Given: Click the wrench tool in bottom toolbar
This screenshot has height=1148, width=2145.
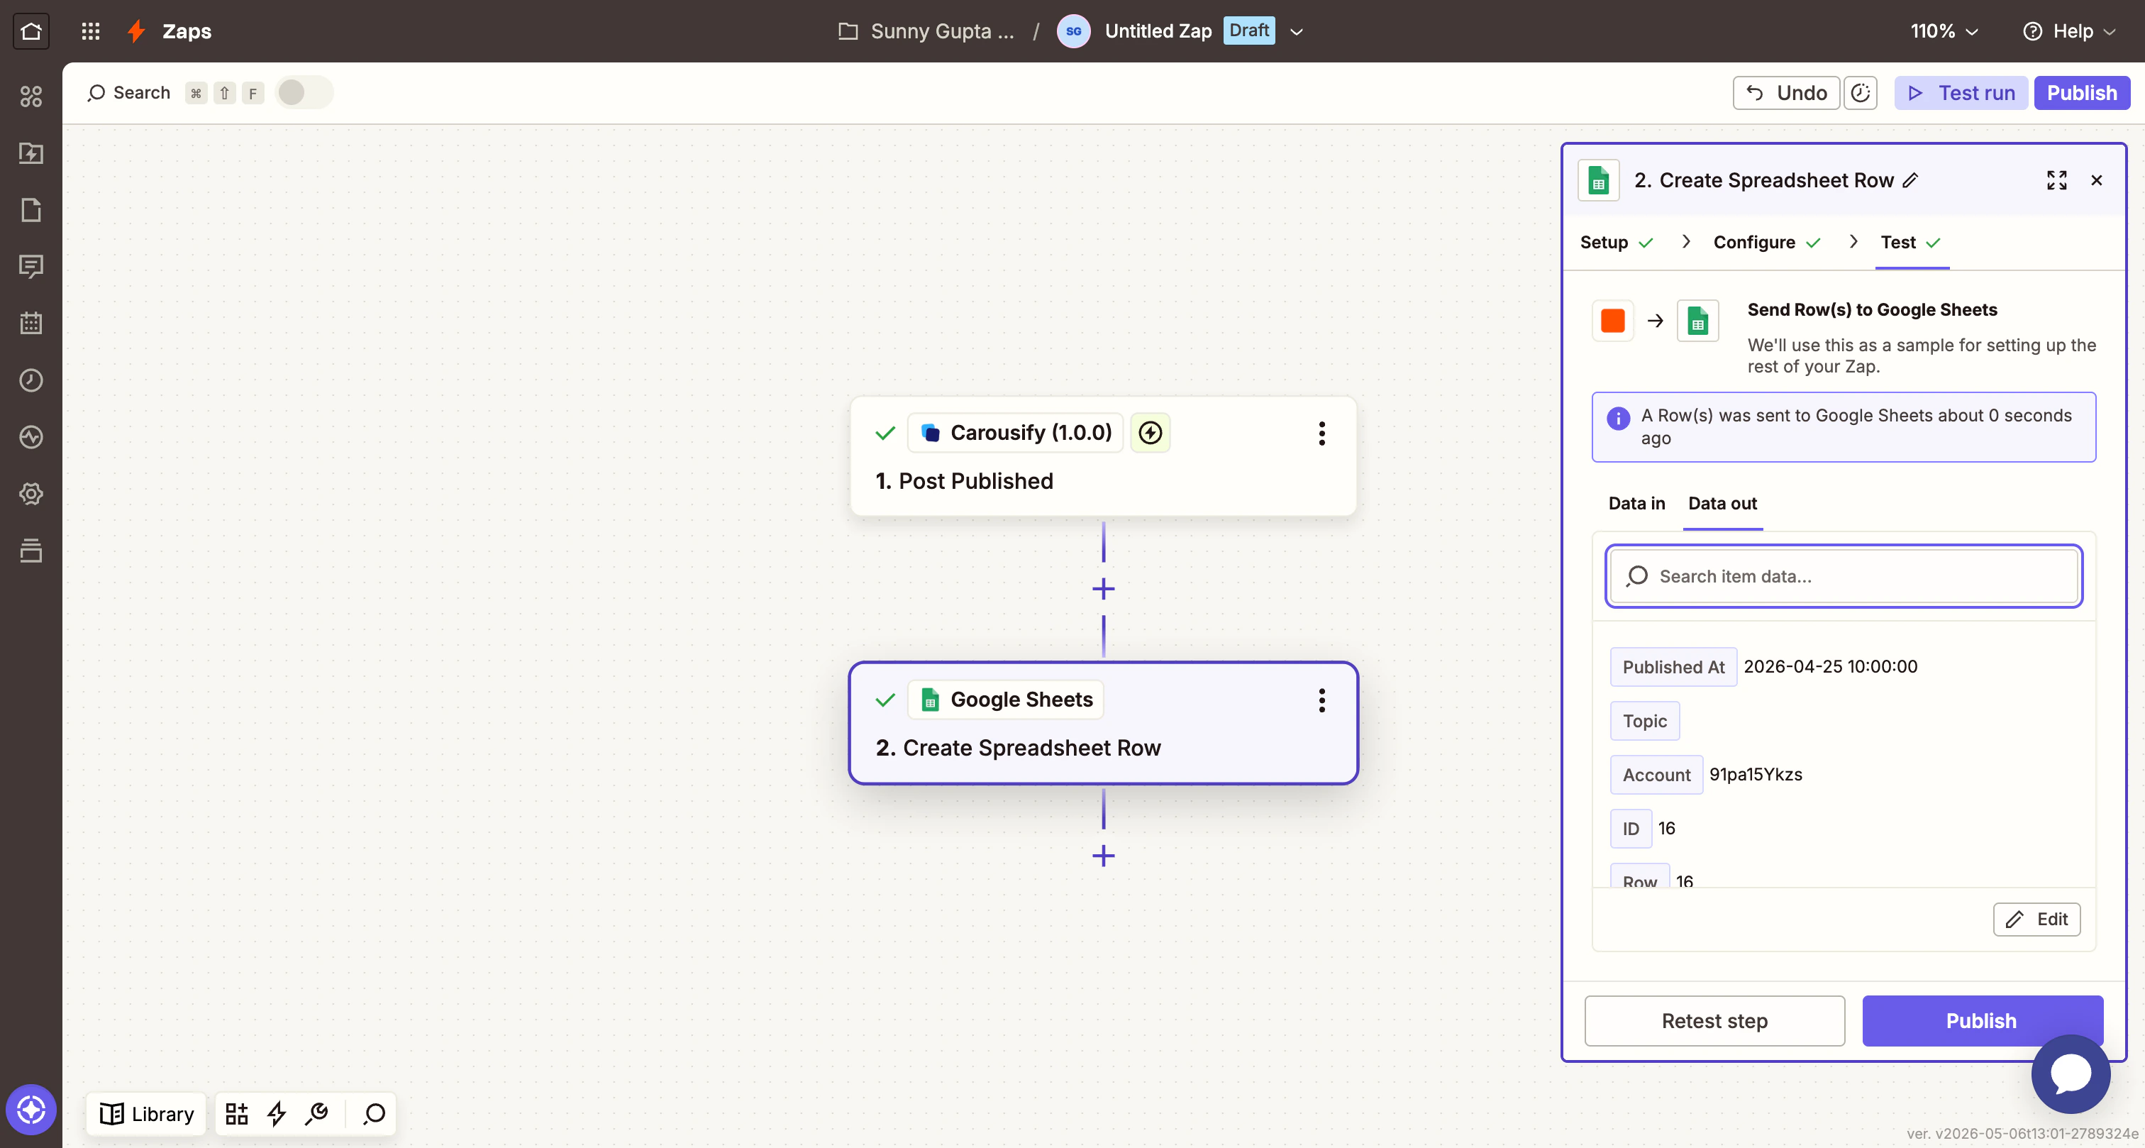Looking at the screenshot, I should [x=316, y=1114].
